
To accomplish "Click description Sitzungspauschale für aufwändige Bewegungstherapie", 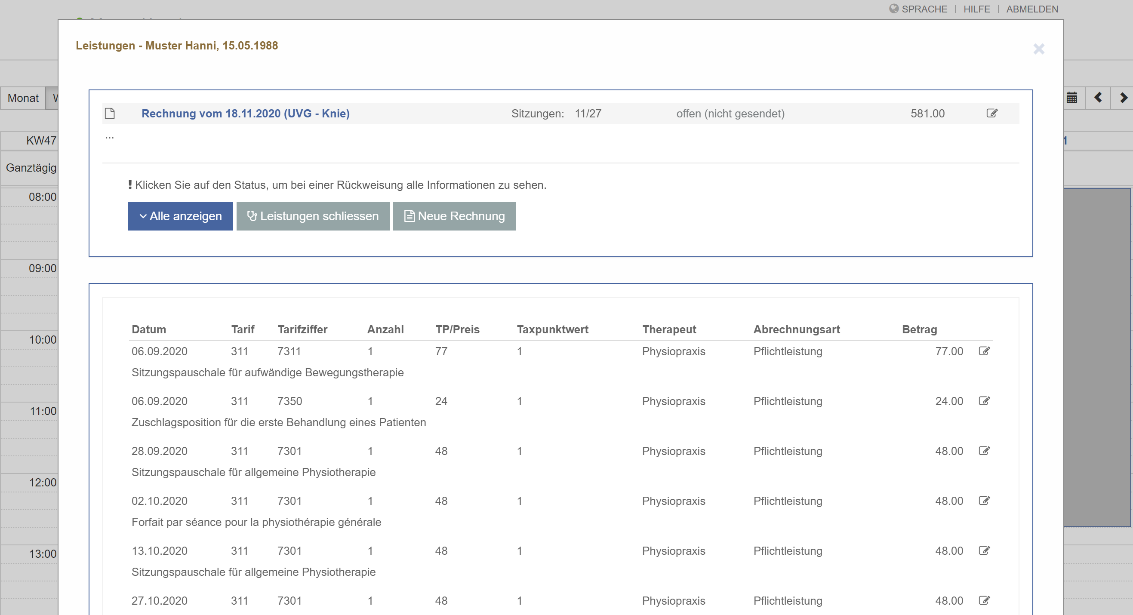I will 268,372.
